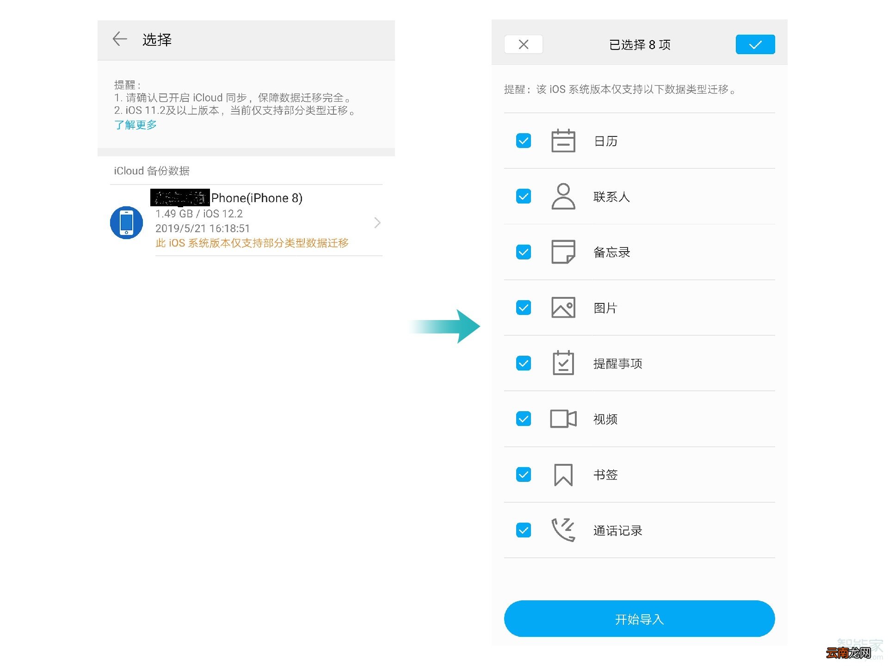This screenshot has height=666, width=888.
Task: Click the blue iPhone device icon
Action: coord(126,222)
